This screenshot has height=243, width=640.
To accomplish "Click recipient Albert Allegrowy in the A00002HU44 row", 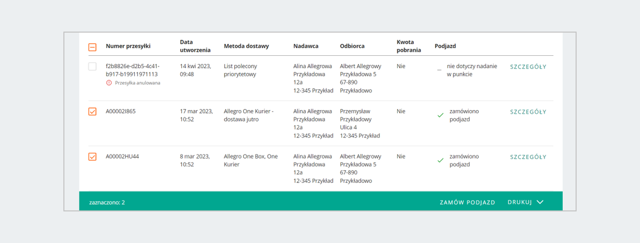I will click(361, 157).
